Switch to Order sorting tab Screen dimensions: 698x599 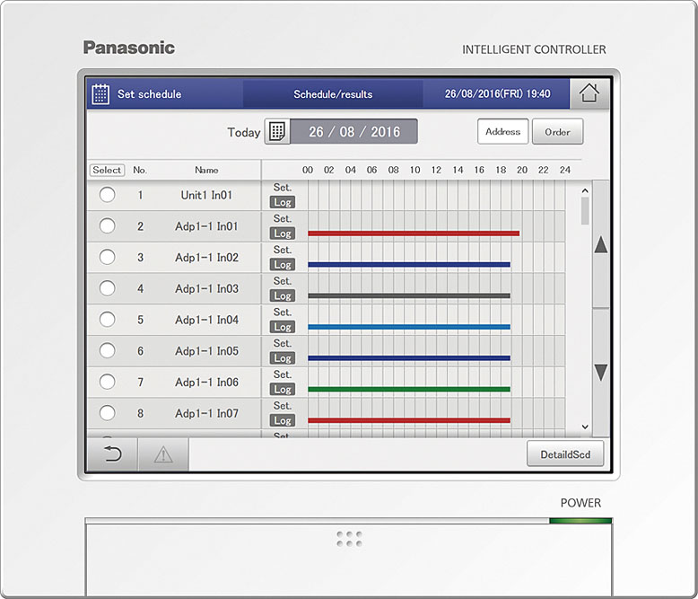point(557,132)
